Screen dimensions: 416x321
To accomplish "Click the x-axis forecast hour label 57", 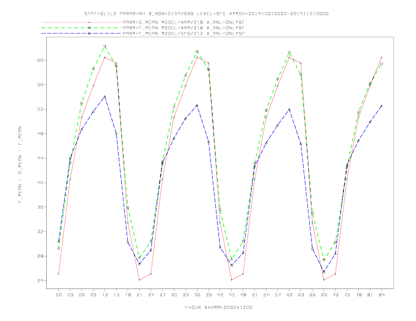I will (x=278, y=295).
